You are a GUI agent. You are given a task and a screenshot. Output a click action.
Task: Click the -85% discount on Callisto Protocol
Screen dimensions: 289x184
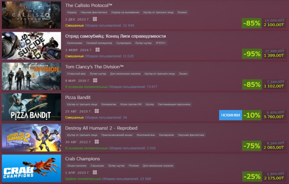(x=252, y=23)
